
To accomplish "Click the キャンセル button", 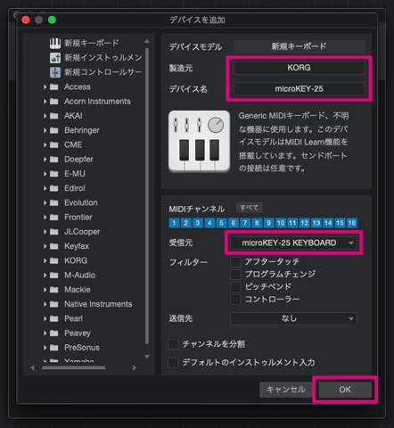I will click(x=286, y=390).
